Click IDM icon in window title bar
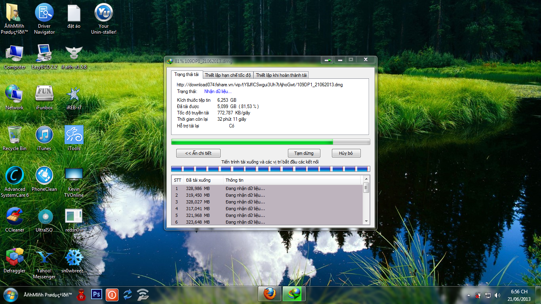 (170, 61)
